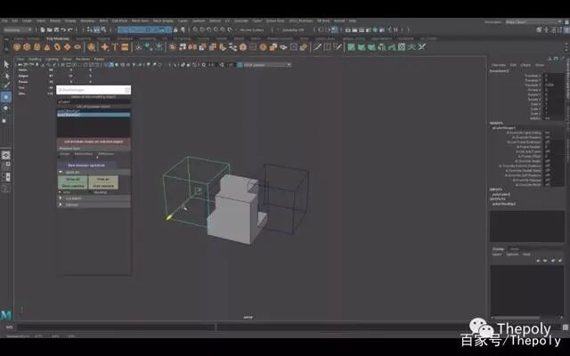Click the Open Scene folder icon

(x=50, y=29)
